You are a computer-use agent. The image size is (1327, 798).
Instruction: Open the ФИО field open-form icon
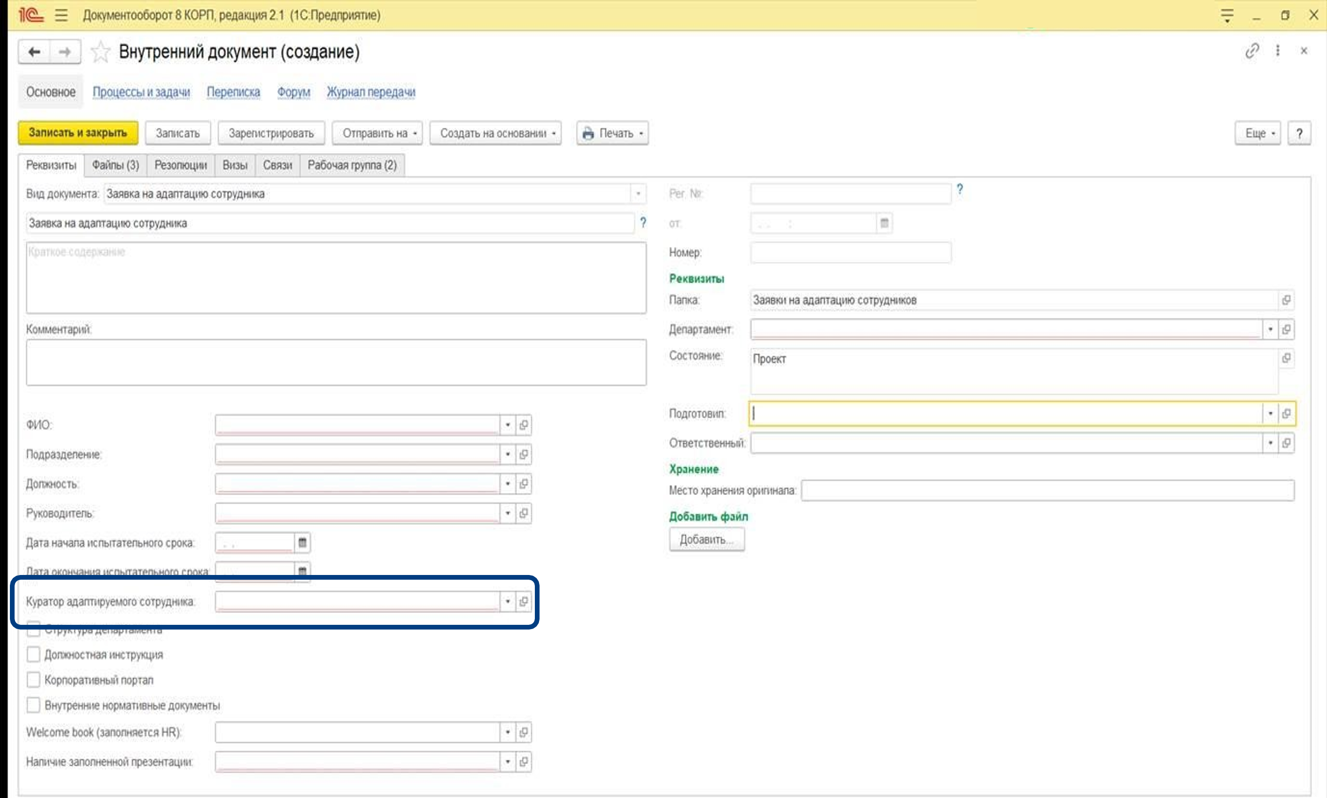524,425
